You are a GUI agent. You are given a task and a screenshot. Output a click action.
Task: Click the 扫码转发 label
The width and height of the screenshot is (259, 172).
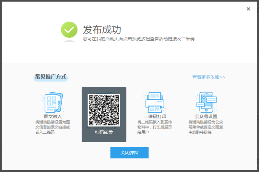pyautogui.click(x=104, y=132)
